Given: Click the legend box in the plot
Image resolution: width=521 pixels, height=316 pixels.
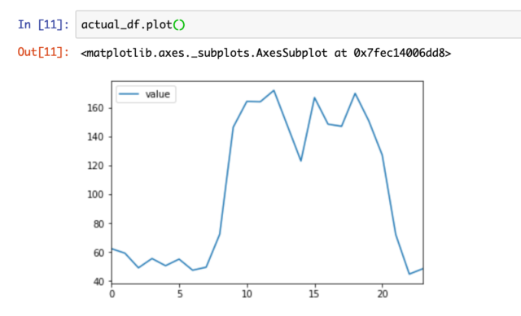Looking at the screenshot, I should click(x=146, y=94).
